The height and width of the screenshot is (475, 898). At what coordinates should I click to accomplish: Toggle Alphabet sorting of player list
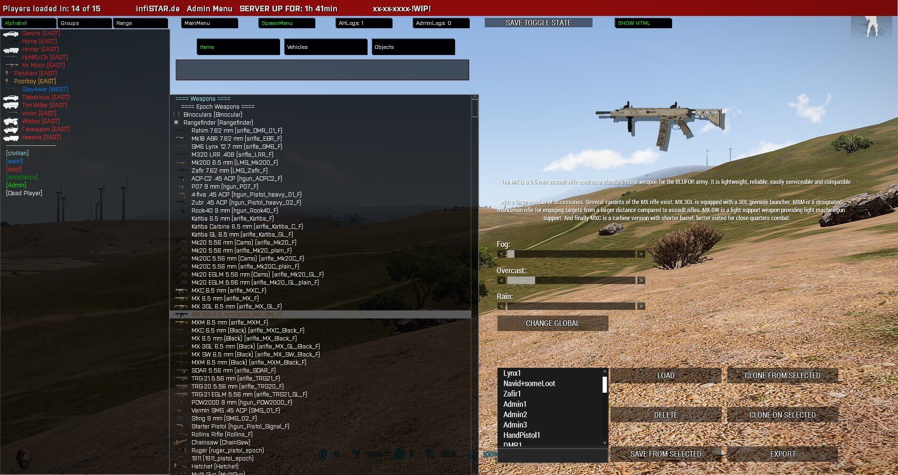(29, 23)
